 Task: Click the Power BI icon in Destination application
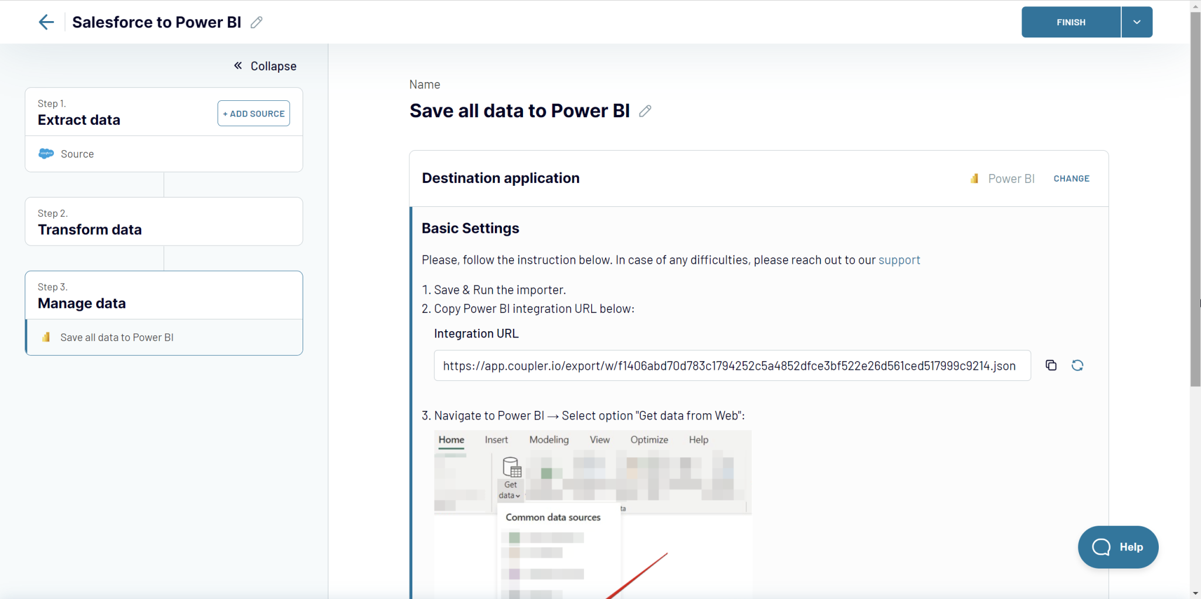(x=973, y=178)
